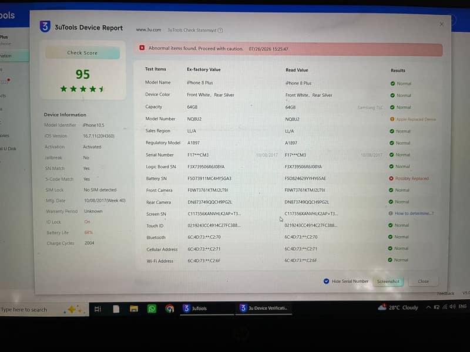Click the orange Apple Replaced Device icon
Image resolution: width=470 pixels, height=352 pixels.
(392, 119)
